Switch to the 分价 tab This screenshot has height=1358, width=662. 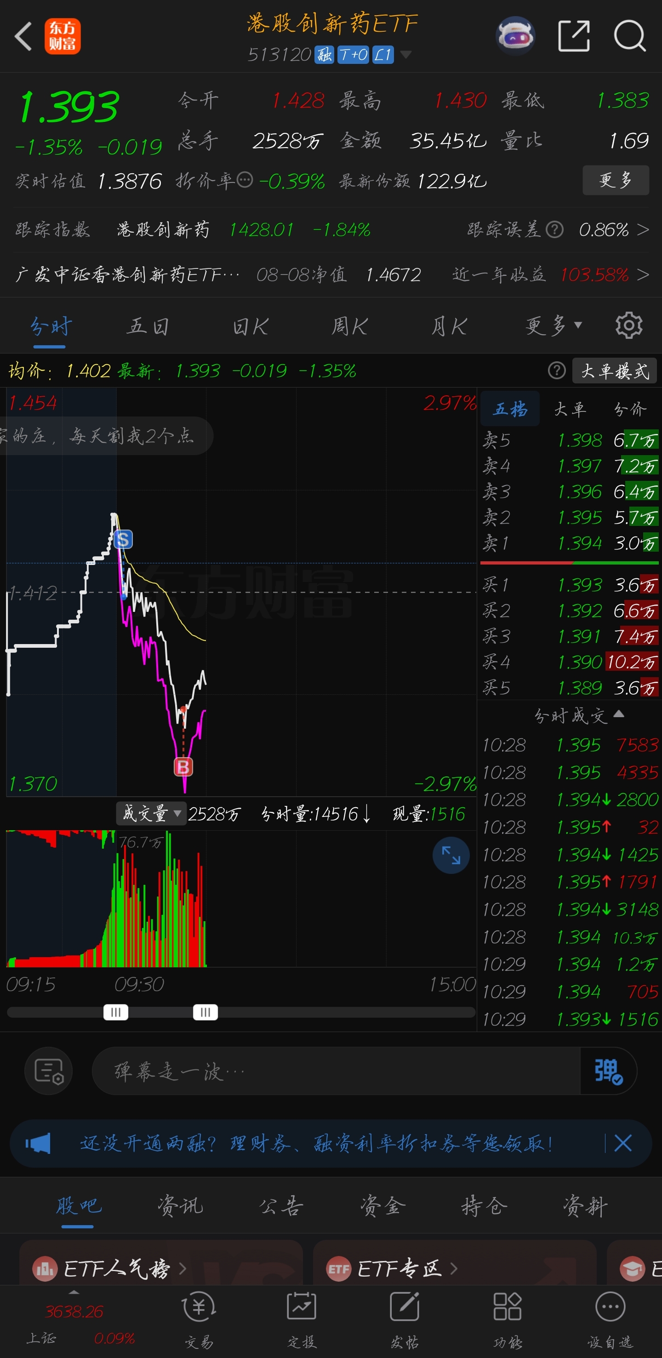[630, 409]
